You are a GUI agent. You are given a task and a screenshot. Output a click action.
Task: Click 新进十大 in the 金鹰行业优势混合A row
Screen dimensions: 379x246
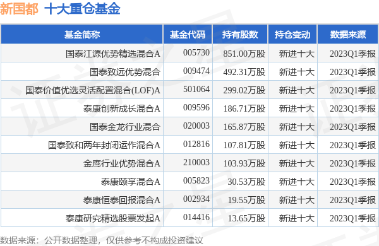click(297, 163)
